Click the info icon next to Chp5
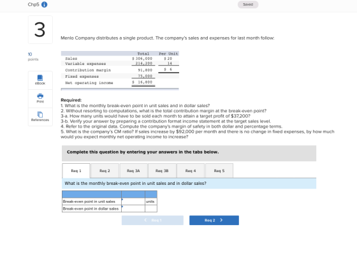 (x=45, y=4)
